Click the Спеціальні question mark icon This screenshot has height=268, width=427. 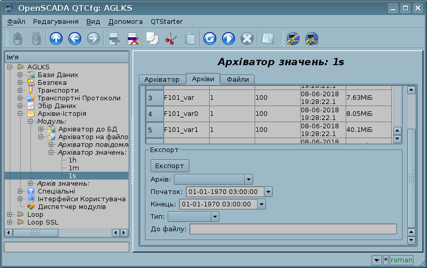31,191
